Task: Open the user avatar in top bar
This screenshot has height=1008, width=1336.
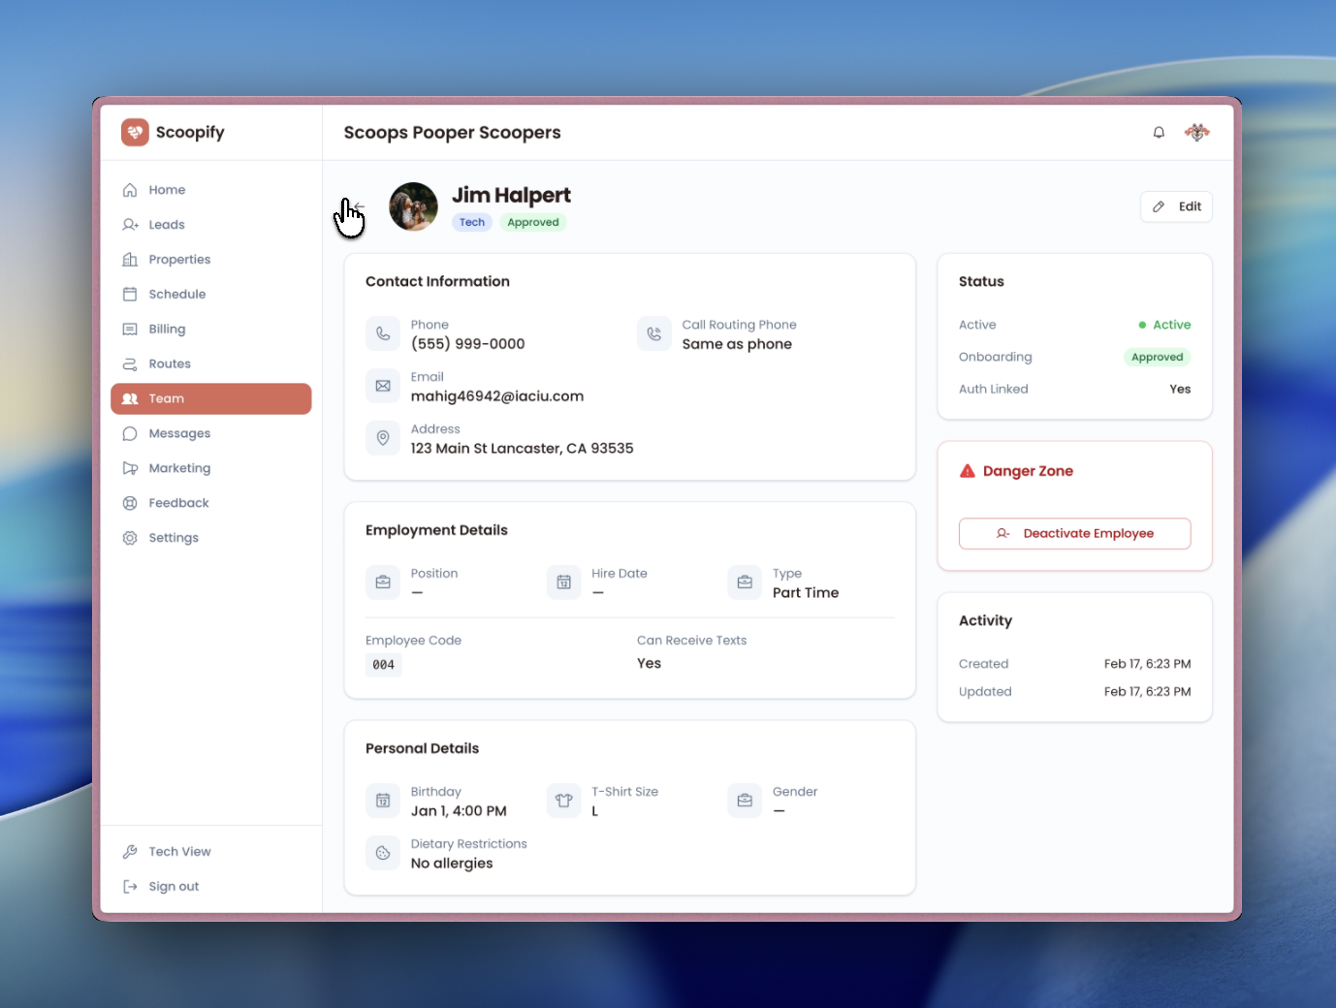Action: pyautogui.click(x=1197, y=132)
